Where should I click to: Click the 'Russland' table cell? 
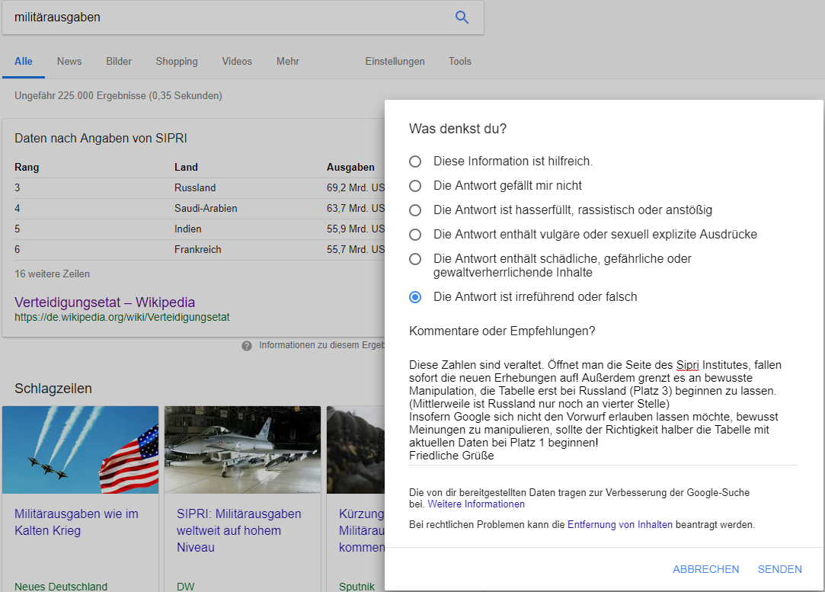click(195, 188)
